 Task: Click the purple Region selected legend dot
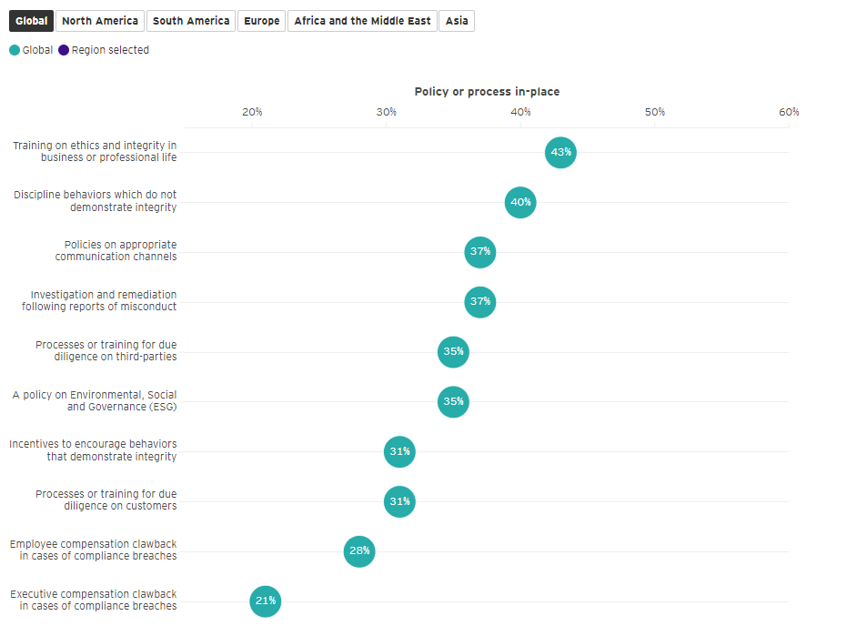point(64,50)
